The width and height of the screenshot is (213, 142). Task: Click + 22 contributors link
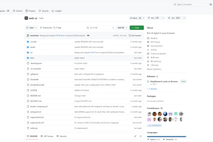coord(154,125)
